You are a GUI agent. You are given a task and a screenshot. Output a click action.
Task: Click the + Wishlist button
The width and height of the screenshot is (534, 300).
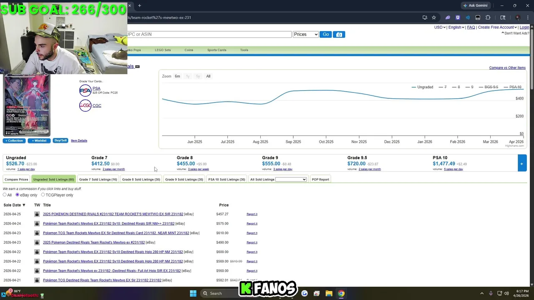point(39,141)
